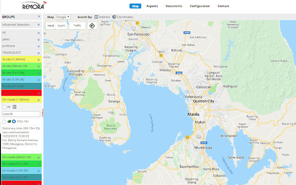
Task: Expand the At site (1h-1.5h) group
Action: coord(38,73)
